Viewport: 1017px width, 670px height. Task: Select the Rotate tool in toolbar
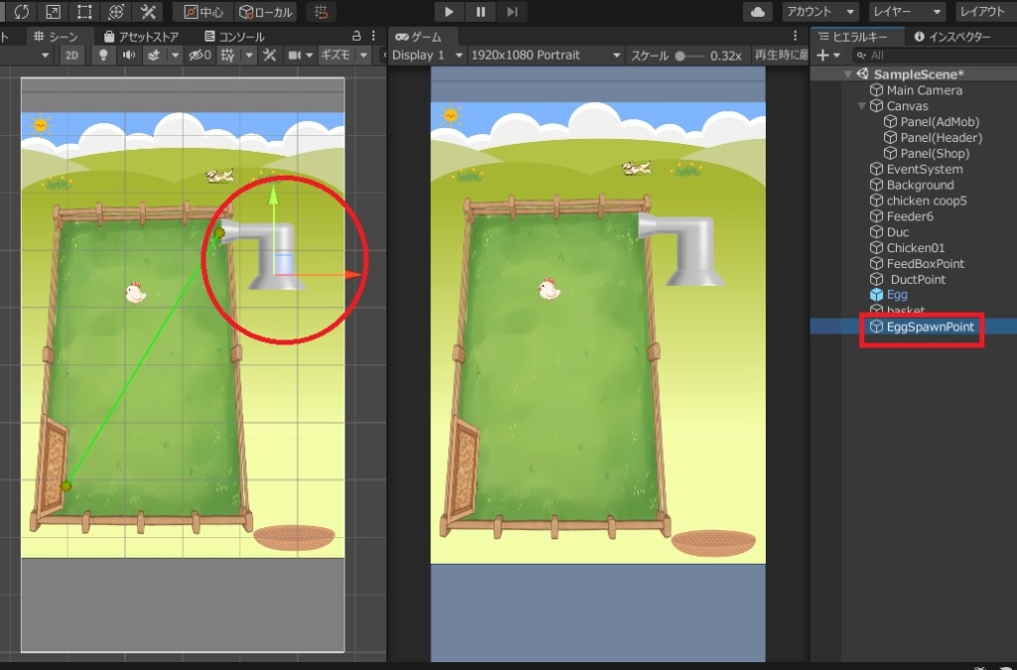[x=22, y=12]
